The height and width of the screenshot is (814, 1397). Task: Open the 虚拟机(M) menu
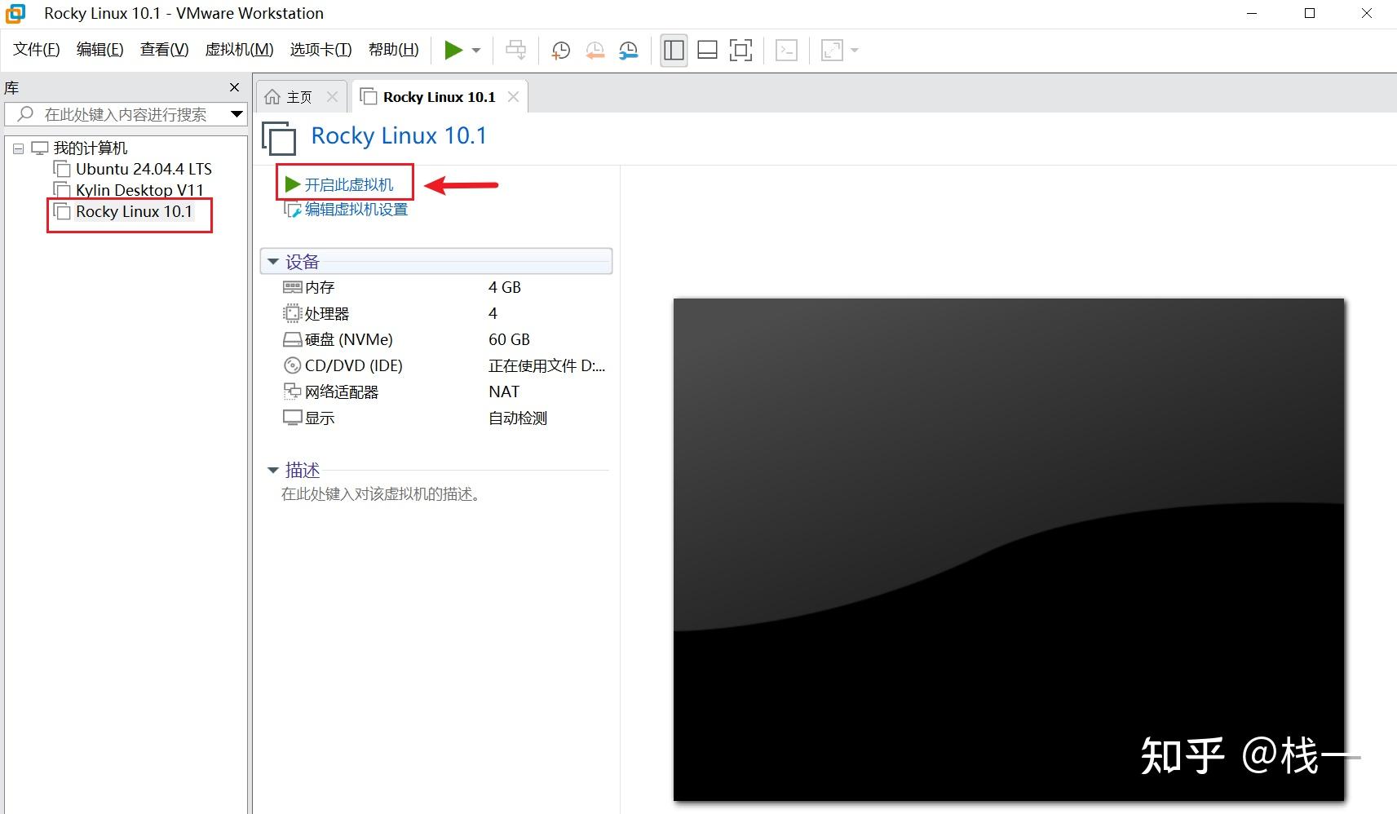[239, 50]
